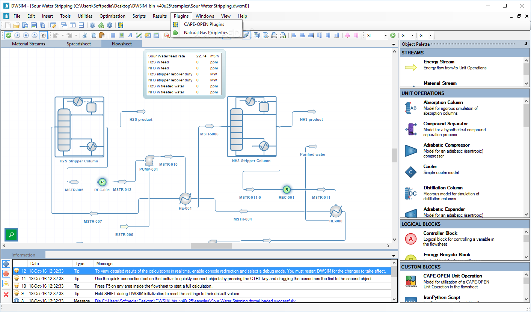Align selected objects to the left
531x312 pixels.
coord(294,35)
